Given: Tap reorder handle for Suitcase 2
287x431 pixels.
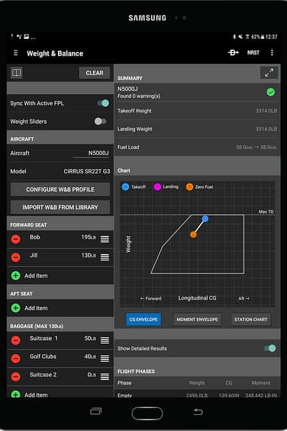Looking at the screenshot, I should tap(105, 377).
